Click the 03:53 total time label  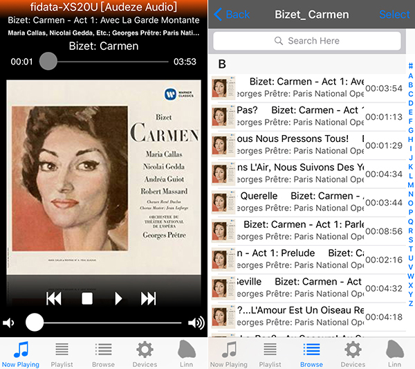(x=185, y=62)
